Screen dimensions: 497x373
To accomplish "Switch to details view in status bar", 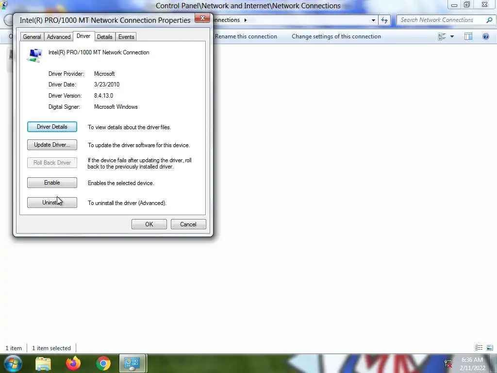I will [x=479, y=348].
